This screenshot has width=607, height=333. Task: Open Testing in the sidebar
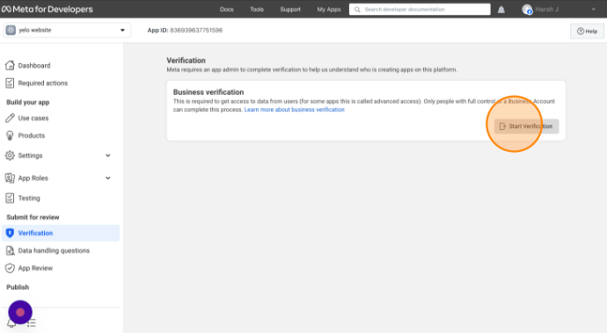[x=29, y=198]
